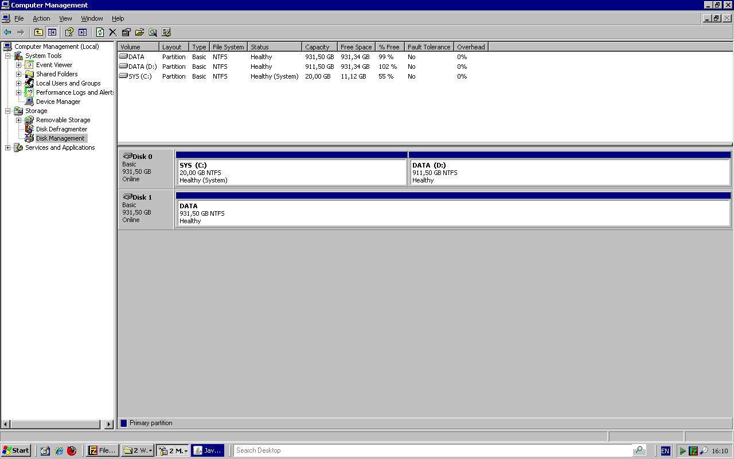This screenshot has height=459, width=734.
Task: Select Event Viewer tree item
Action: 54,65
